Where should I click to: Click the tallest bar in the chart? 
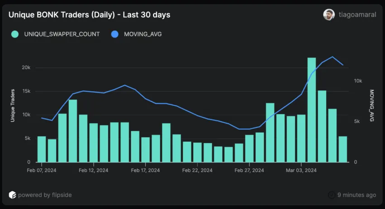(x=312, y=110)
